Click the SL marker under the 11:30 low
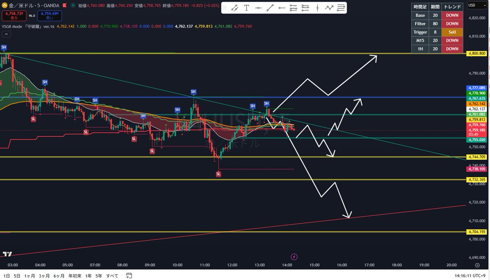 (218, 174)
